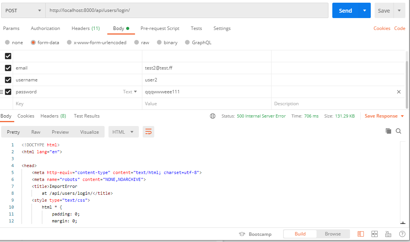The width and height of the screenshot is (410, 242).
Task: Uncheck the password parameter checkbox
Action: click(x=8, y=92)
